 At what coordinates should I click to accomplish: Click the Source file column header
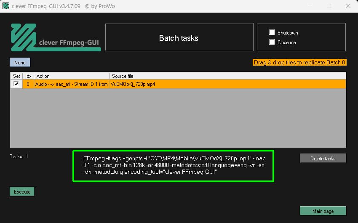tap(227, 76)
